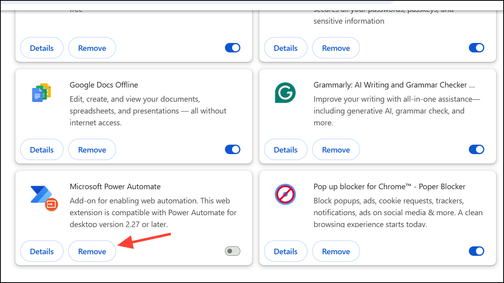Click the 'Add-on for enabling web automation' description
Screen dimensions: 504x283
153,212
